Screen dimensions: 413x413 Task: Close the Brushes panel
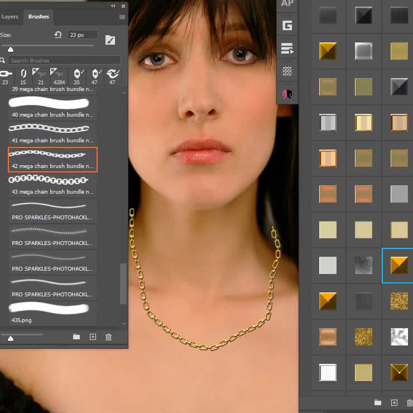123,6
